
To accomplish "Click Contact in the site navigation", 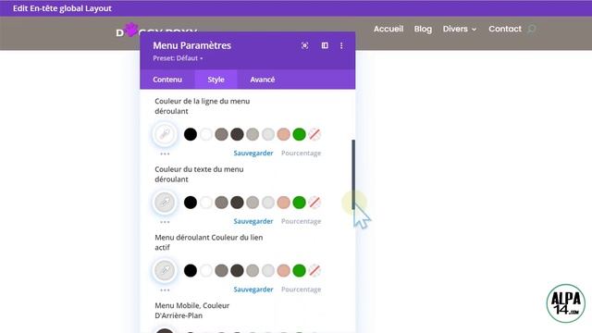I will coord(505,29).
